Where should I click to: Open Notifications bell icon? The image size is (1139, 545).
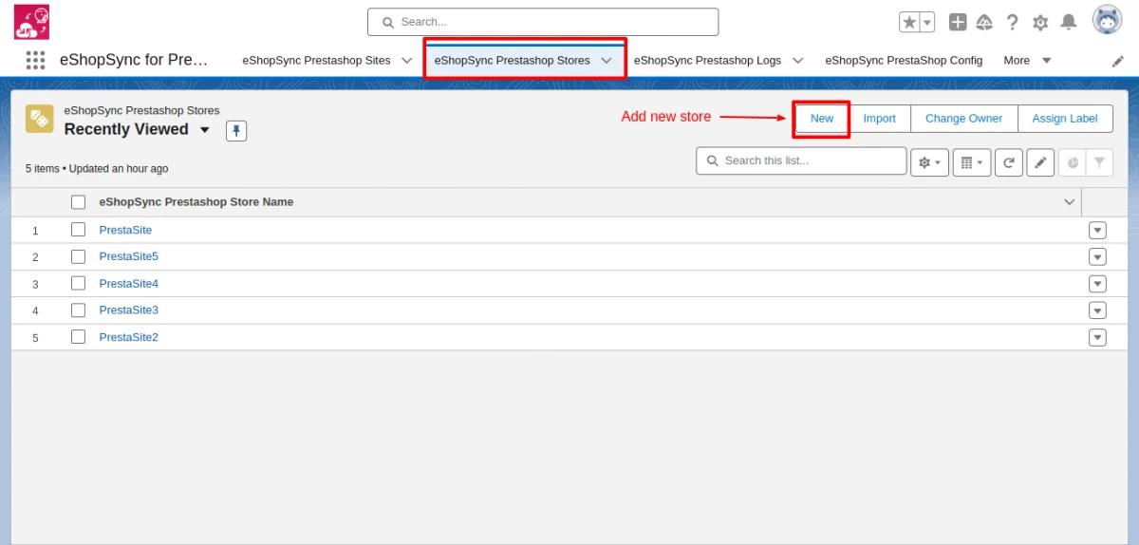point(1069,22)
